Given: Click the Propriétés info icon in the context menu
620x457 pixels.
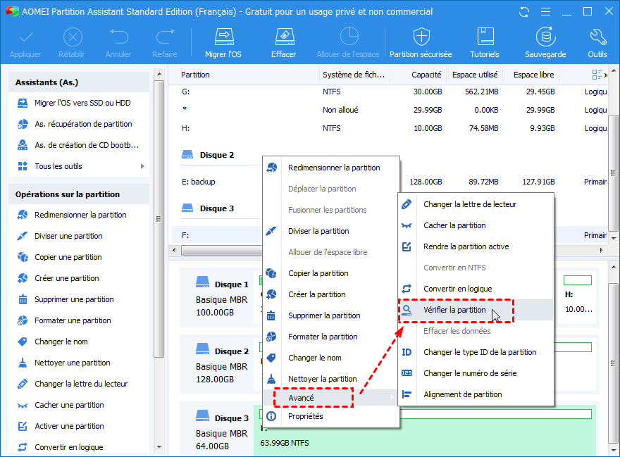Looking at the screenshot, I should [x=271, y=416].
